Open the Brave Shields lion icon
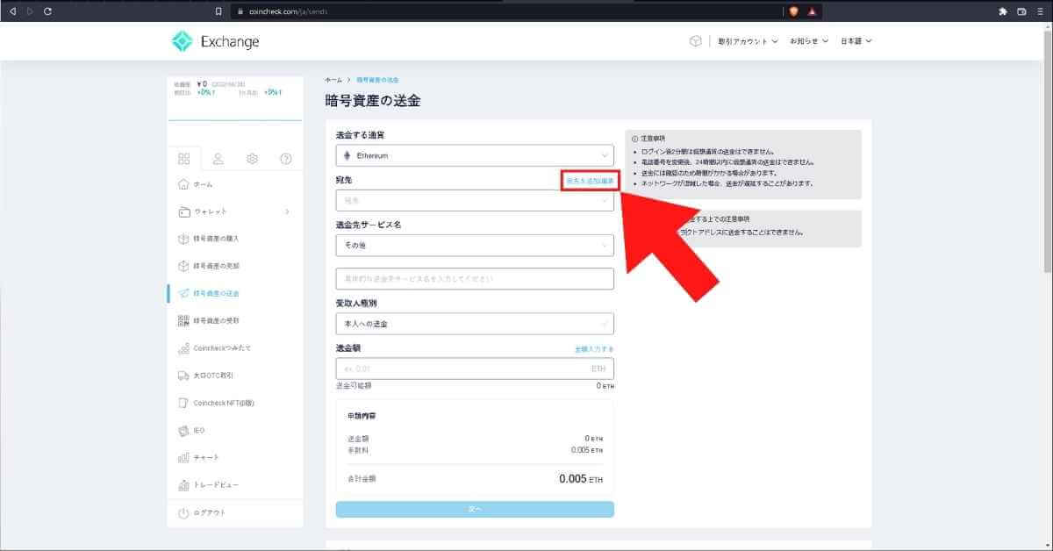Image resolution: width=1053 pixels, height=551 pixels. click(x=793, y=11)
